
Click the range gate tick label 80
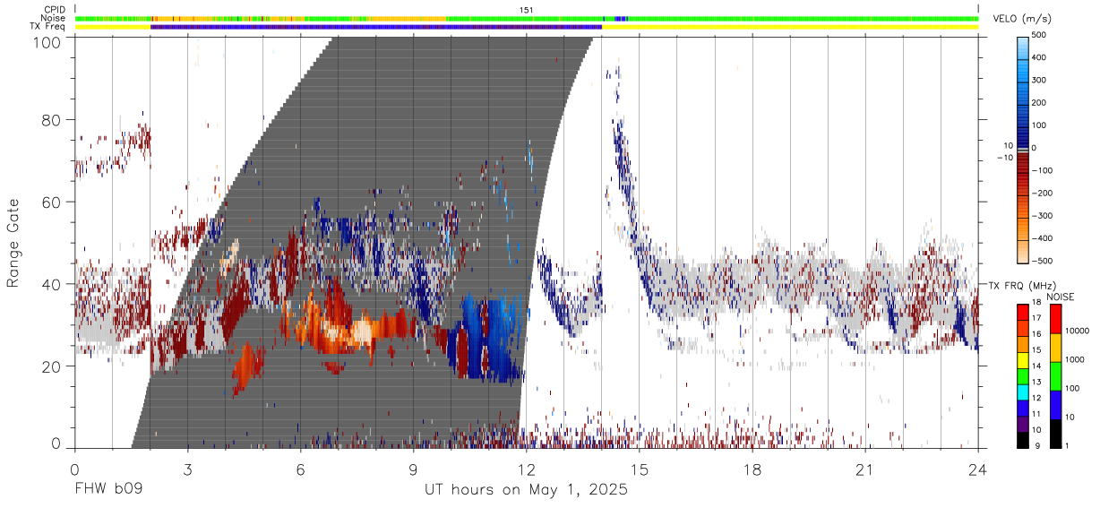[x=50, y=120]
